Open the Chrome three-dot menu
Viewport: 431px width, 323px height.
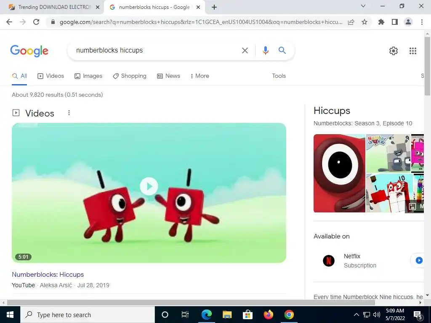422,22
